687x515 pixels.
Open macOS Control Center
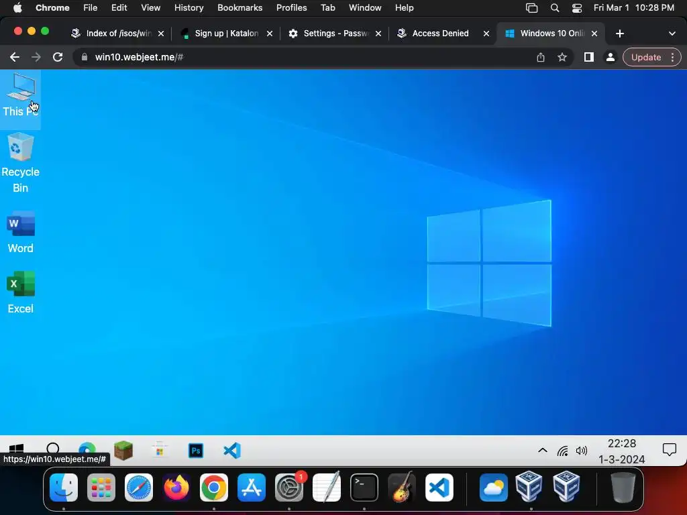click(576, 7)
